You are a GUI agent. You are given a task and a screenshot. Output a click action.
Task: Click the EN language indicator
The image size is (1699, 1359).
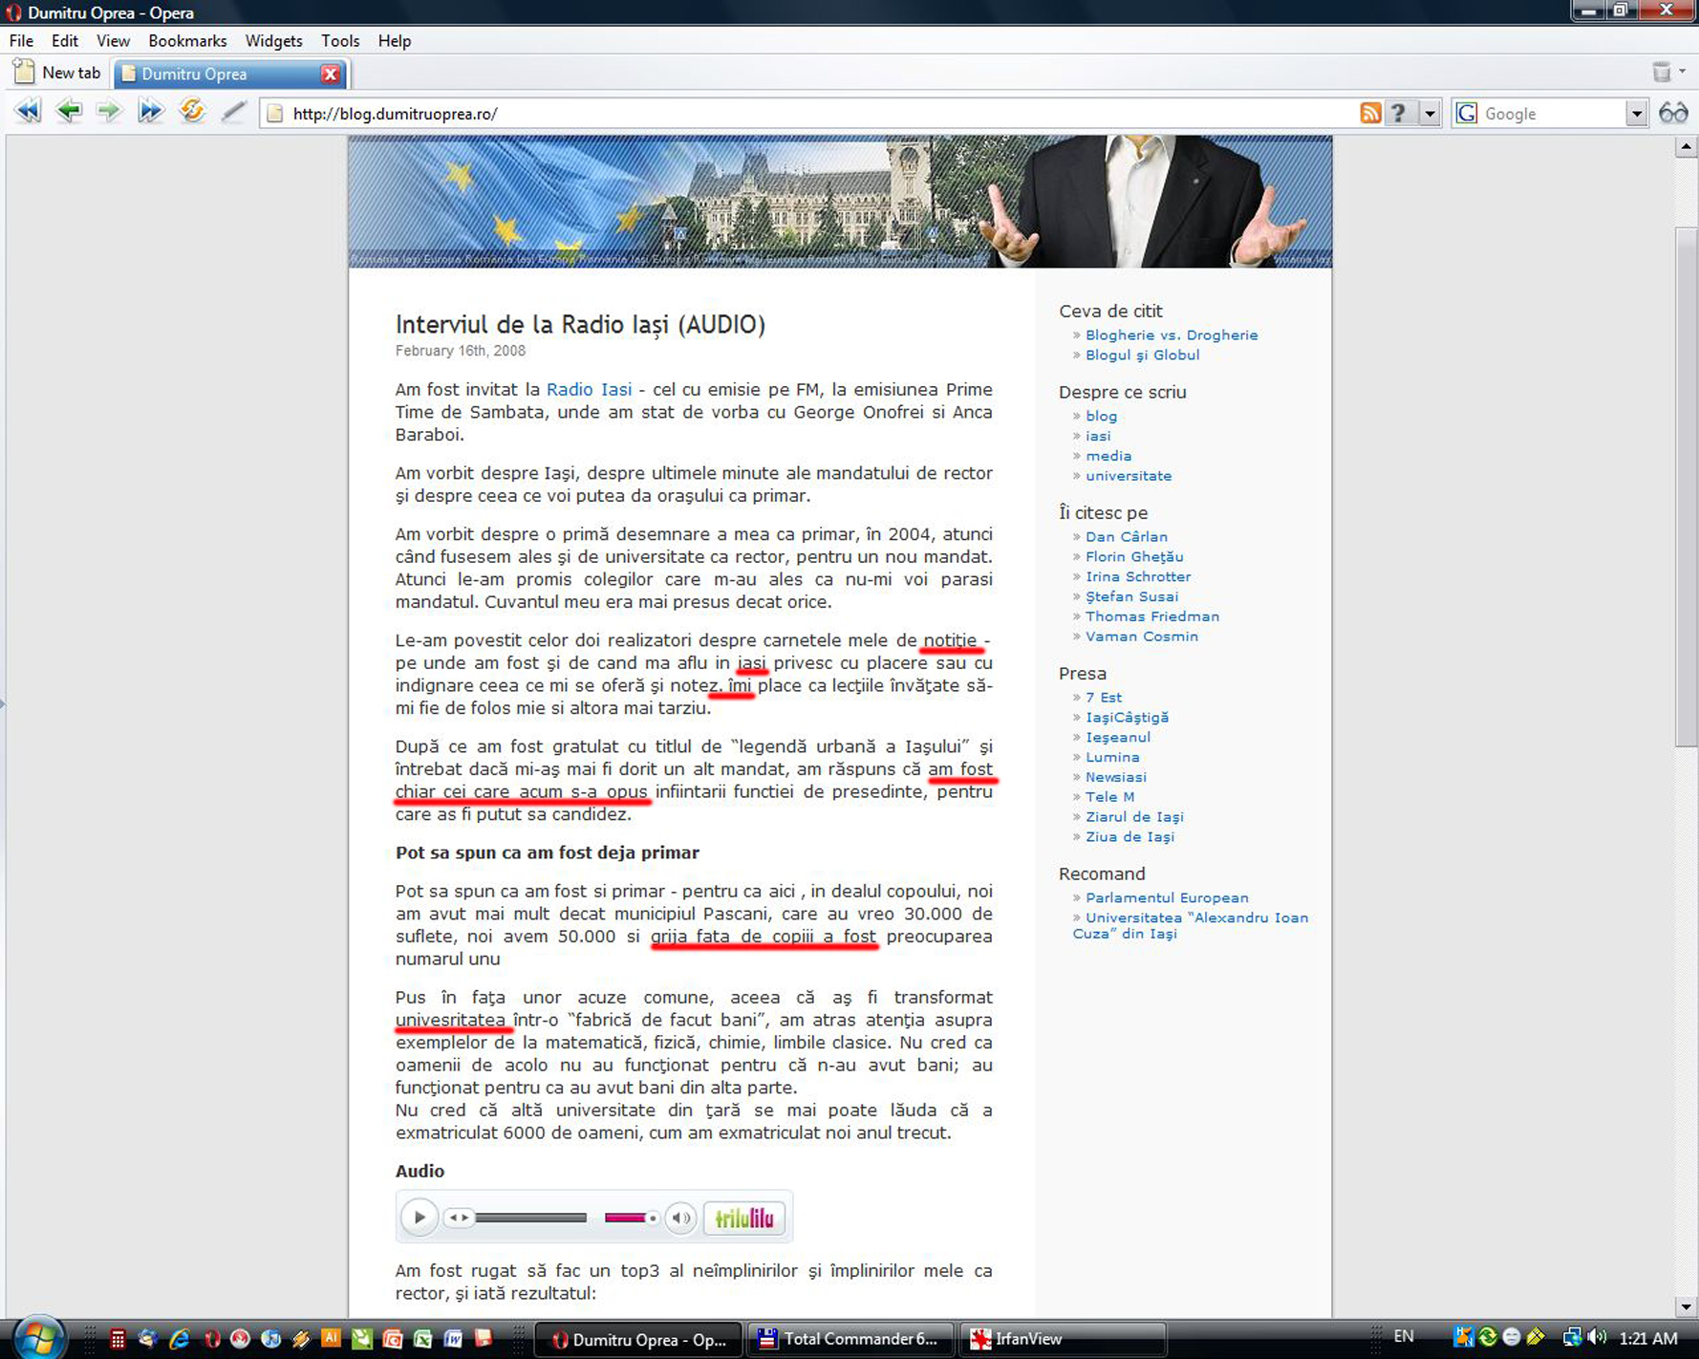(x=1404, y=1336)
